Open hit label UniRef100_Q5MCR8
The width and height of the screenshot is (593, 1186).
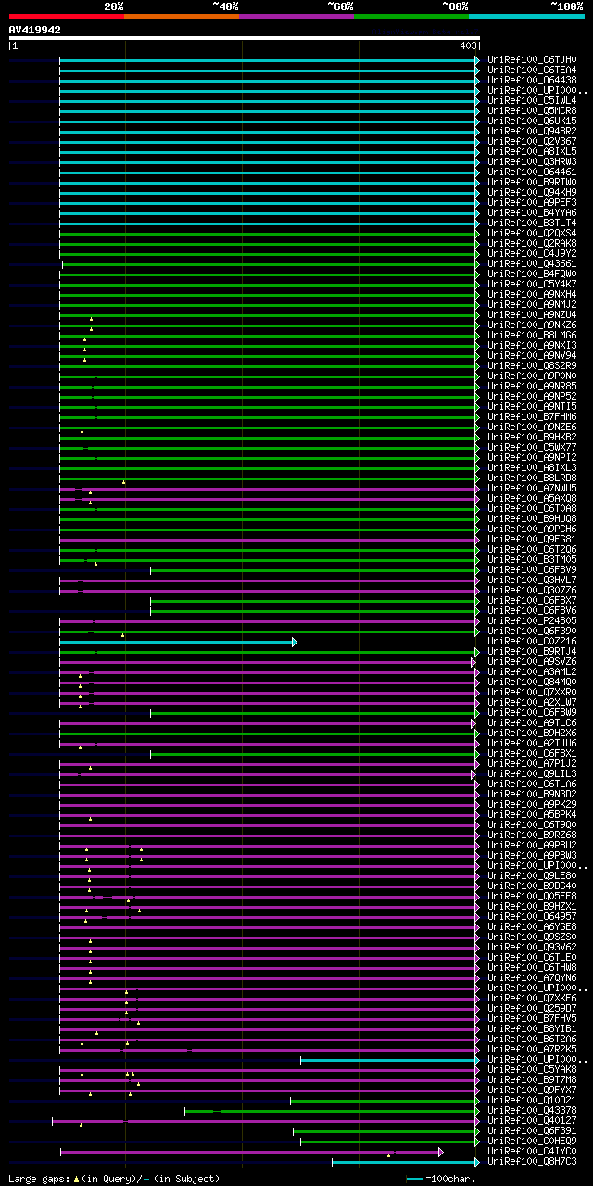coord(532,110)
